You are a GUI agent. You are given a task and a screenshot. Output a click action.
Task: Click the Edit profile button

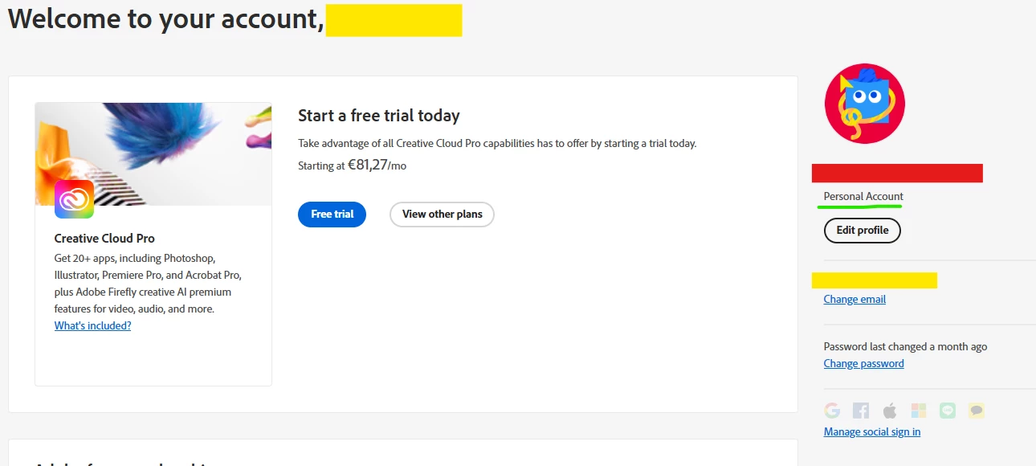tap(863, 231)
